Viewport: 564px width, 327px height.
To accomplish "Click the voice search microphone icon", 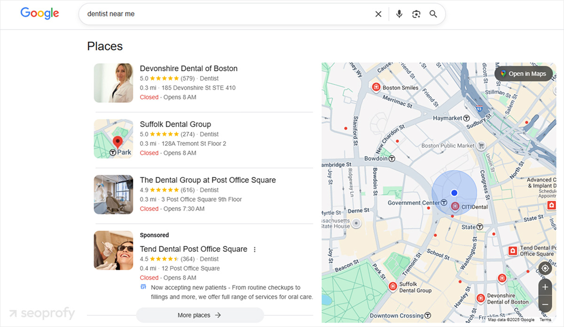I will coord(399,14).
